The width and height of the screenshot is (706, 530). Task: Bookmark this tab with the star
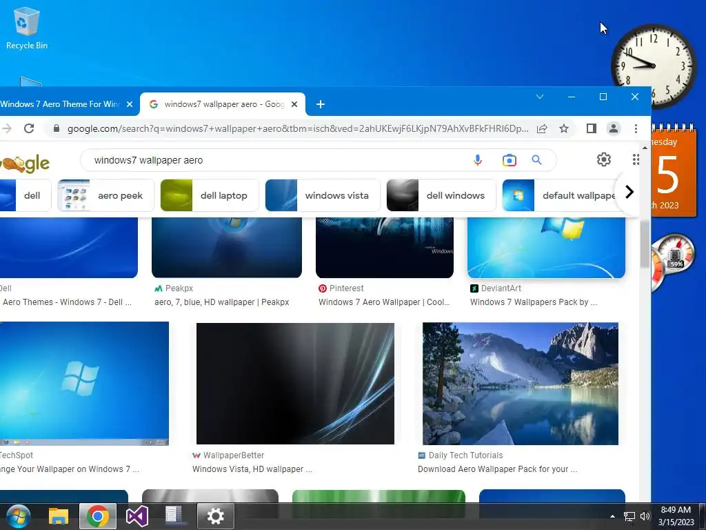pyautogui.click(x=564, y=129)
